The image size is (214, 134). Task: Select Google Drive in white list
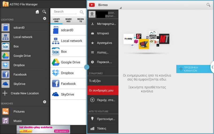click(68, 62)
